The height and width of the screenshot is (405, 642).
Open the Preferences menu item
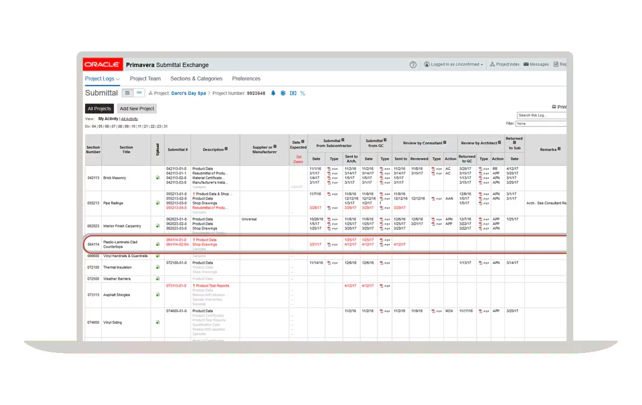pyautogui.click(x=246, y=78)
